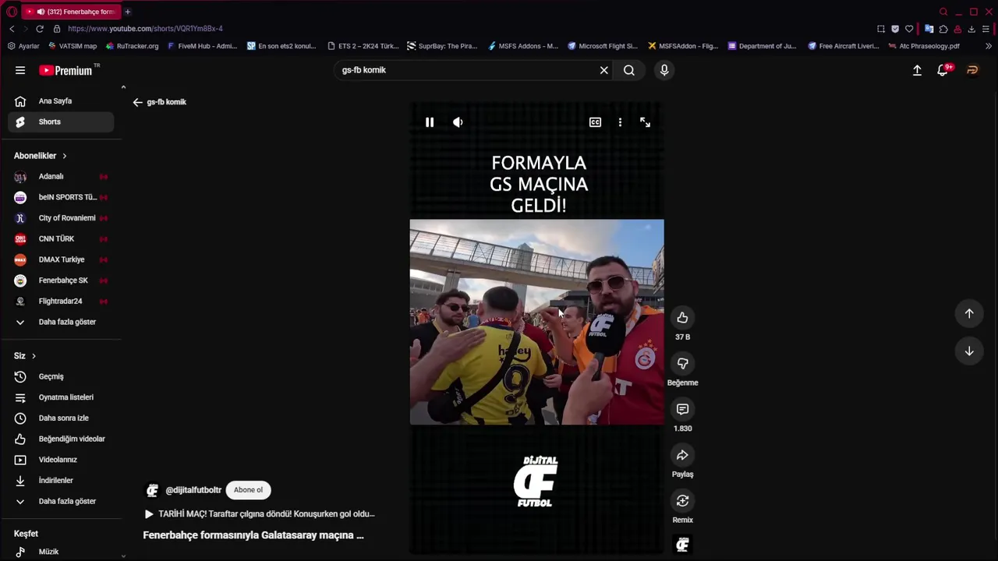Open Ana Sayfa in the sidebar

click(x=61, y=101)
